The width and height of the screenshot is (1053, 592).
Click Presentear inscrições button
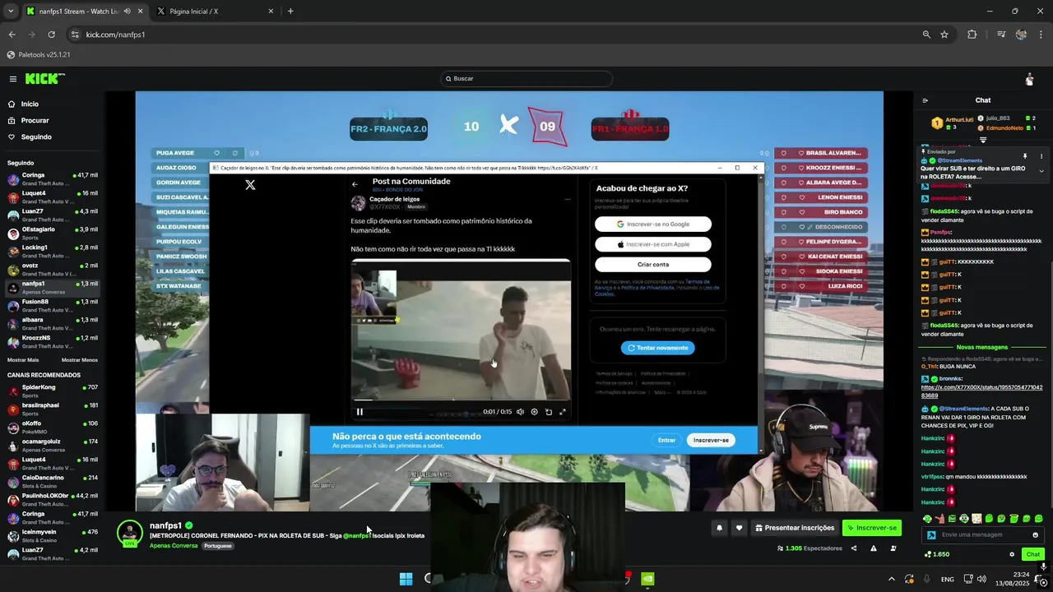[x=796, y=528]
